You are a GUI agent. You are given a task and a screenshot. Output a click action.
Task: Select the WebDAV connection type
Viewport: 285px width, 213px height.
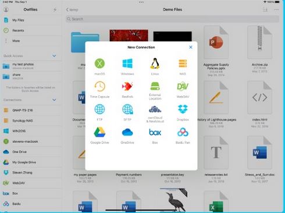(183, 86)
